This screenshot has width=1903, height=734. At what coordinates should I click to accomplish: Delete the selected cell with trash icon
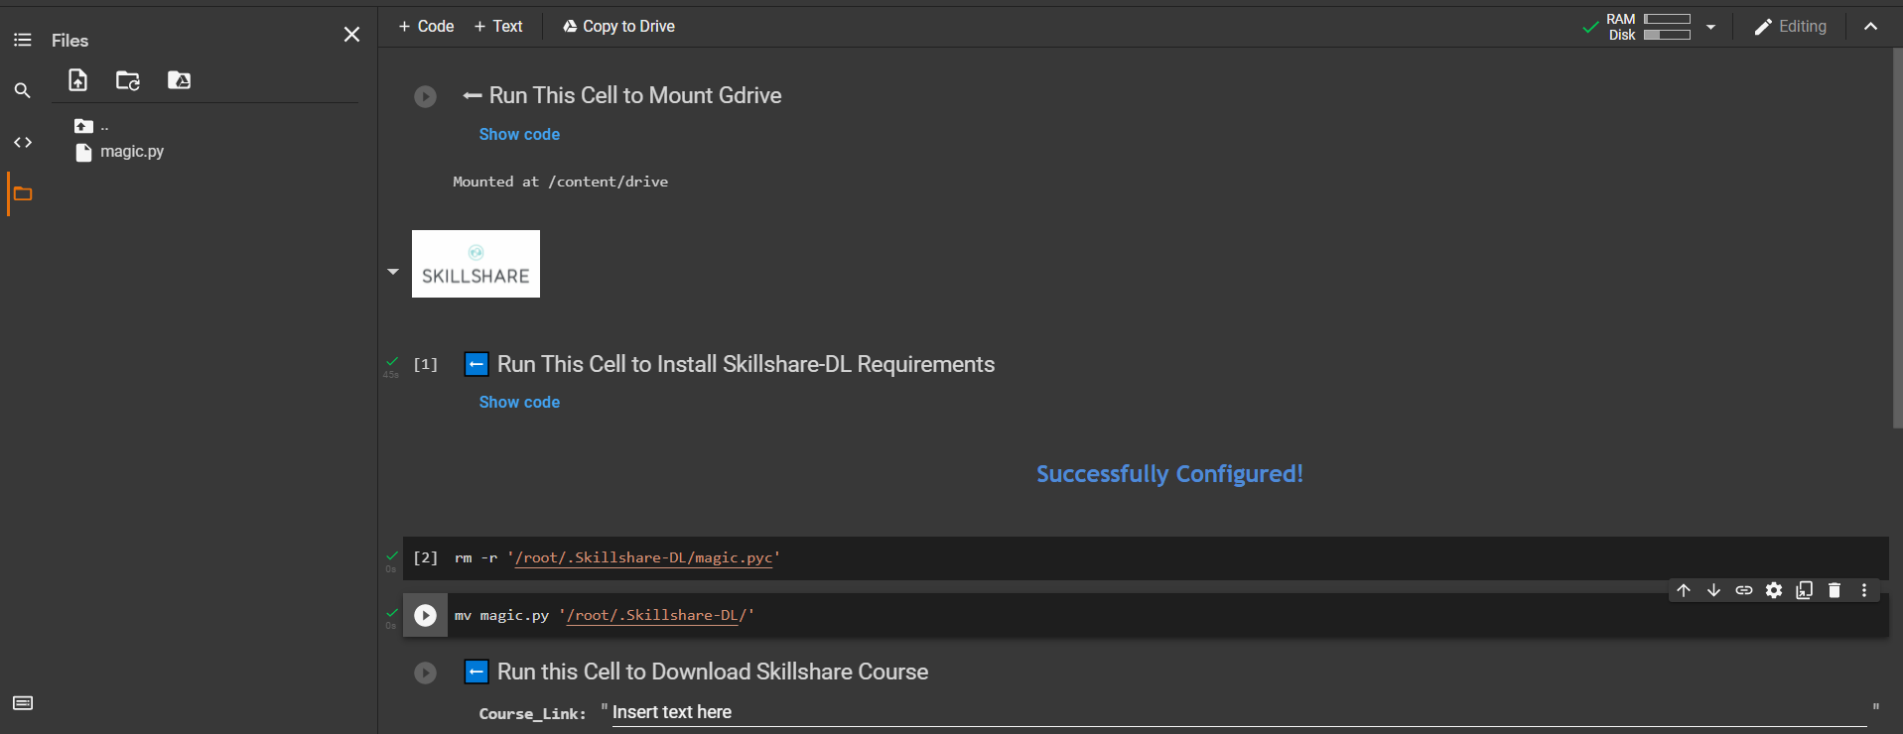coord(1835,590)
